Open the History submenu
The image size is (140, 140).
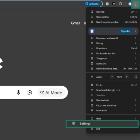(x=113, y=43)
